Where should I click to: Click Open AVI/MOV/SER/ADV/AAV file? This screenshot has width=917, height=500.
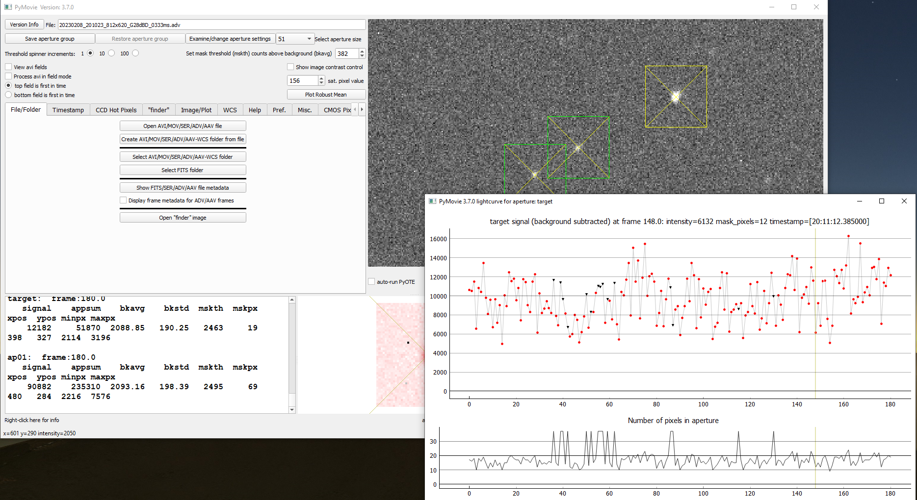[x=183, y=126]
